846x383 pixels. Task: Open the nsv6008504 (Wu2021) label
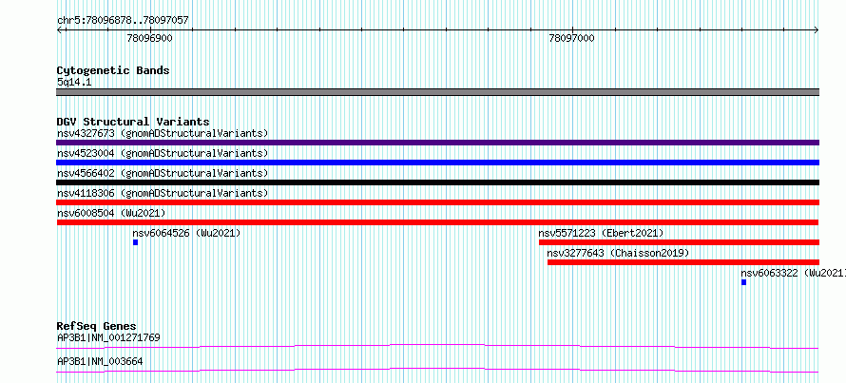coord(111,213)
